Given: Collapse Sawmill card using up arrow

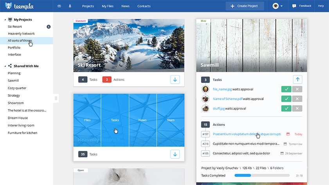Looking at the screenshot, I should [x=298, y=79].
